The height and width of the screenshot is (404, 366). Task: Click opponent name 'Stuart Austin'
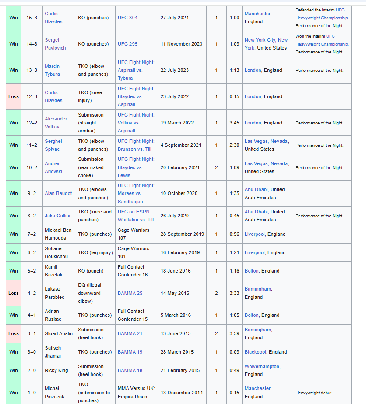click(x=59, y=333)
